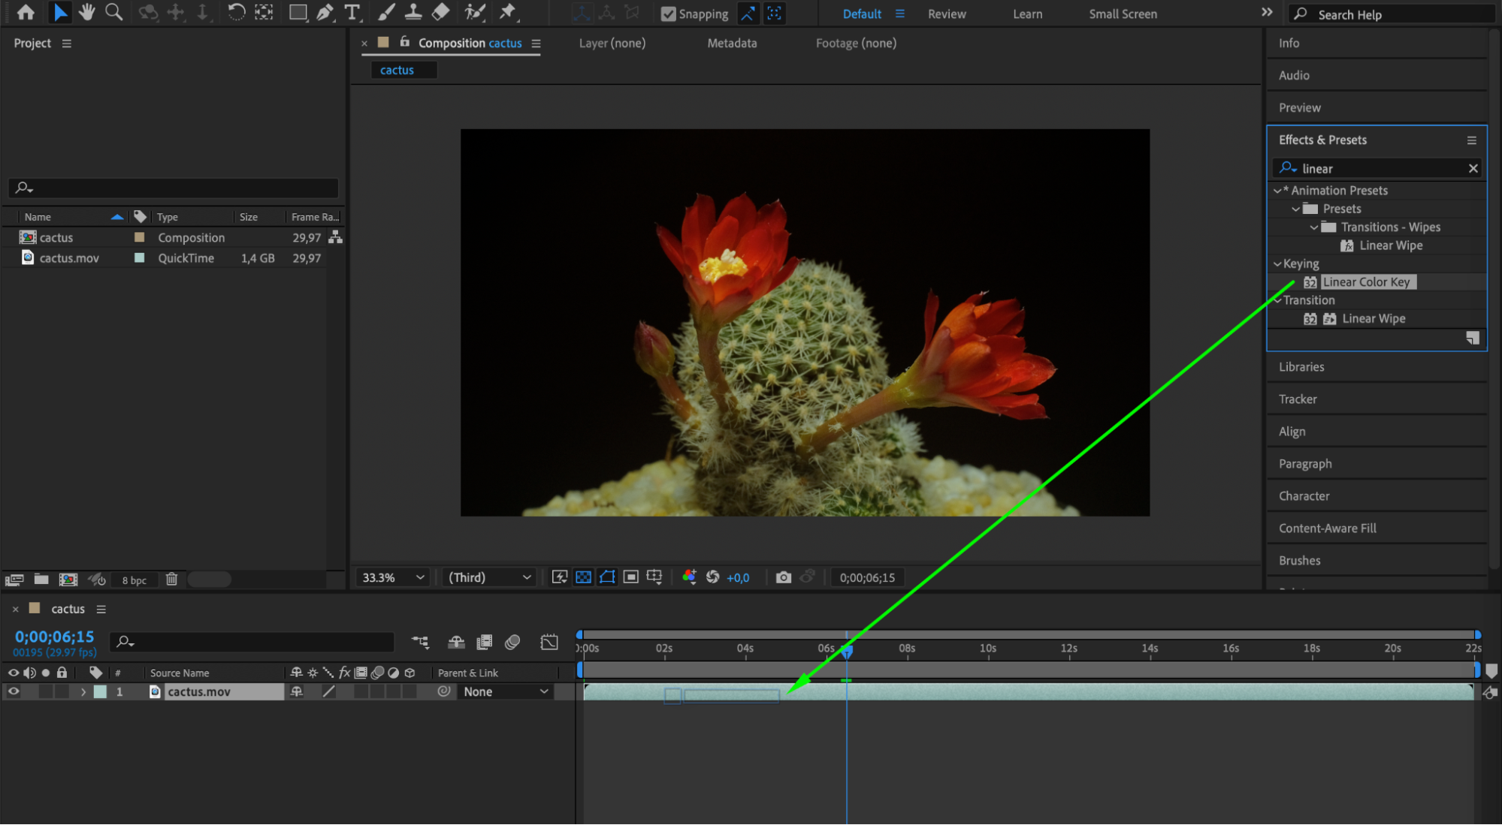The height and width of the screenshot is (825, 1502).
Task: Select the Pen tool
Action: click(x=325, y=12)
